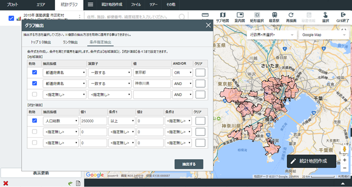Switch to the エリア tab

point(40,5)
